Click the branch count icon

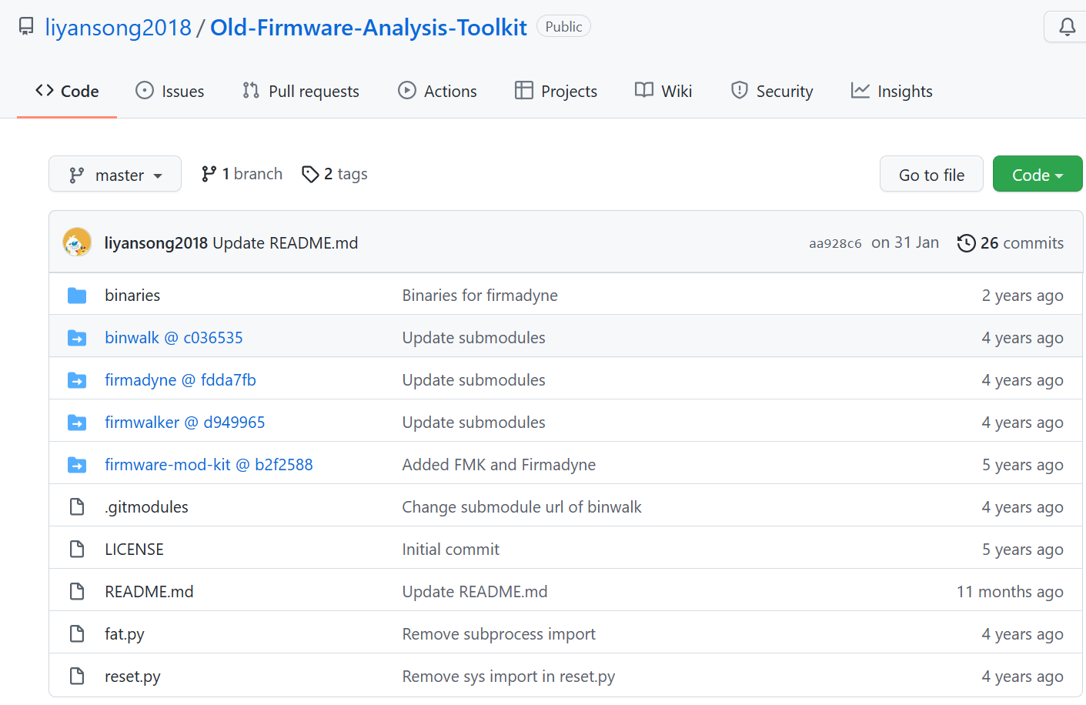click(209, 174)
